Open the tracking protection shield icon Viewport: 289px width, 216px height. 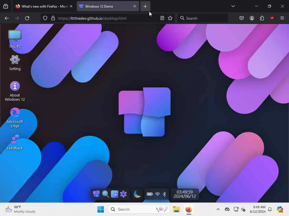[45, 18]
